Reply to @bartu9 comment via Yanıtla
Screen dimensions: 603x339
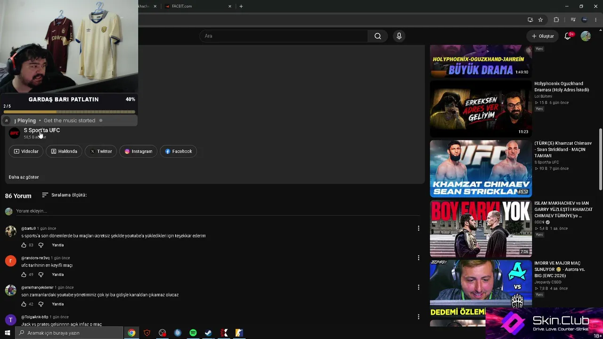point(57,245)
